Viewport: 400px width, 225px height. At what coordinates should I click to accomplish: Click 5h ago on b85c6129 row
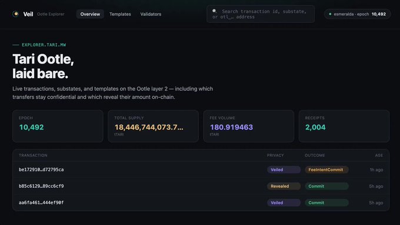pyautogui.click(x=376, y=186)
